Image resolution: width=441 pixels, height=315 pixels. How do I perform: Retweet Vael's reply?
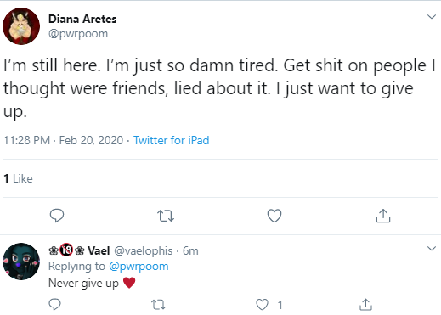coord(158,305)
